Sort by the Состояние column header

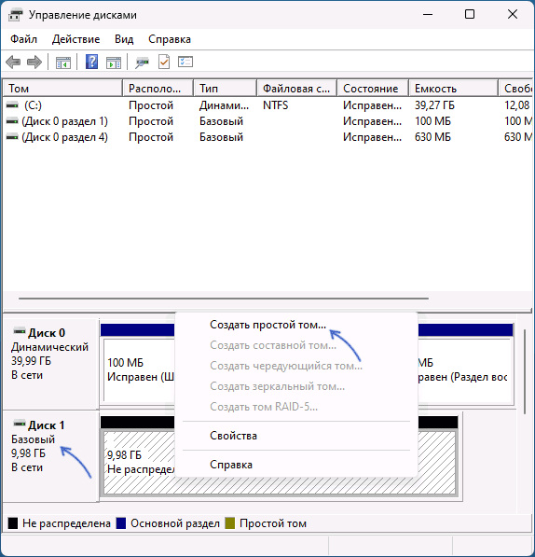373,88
